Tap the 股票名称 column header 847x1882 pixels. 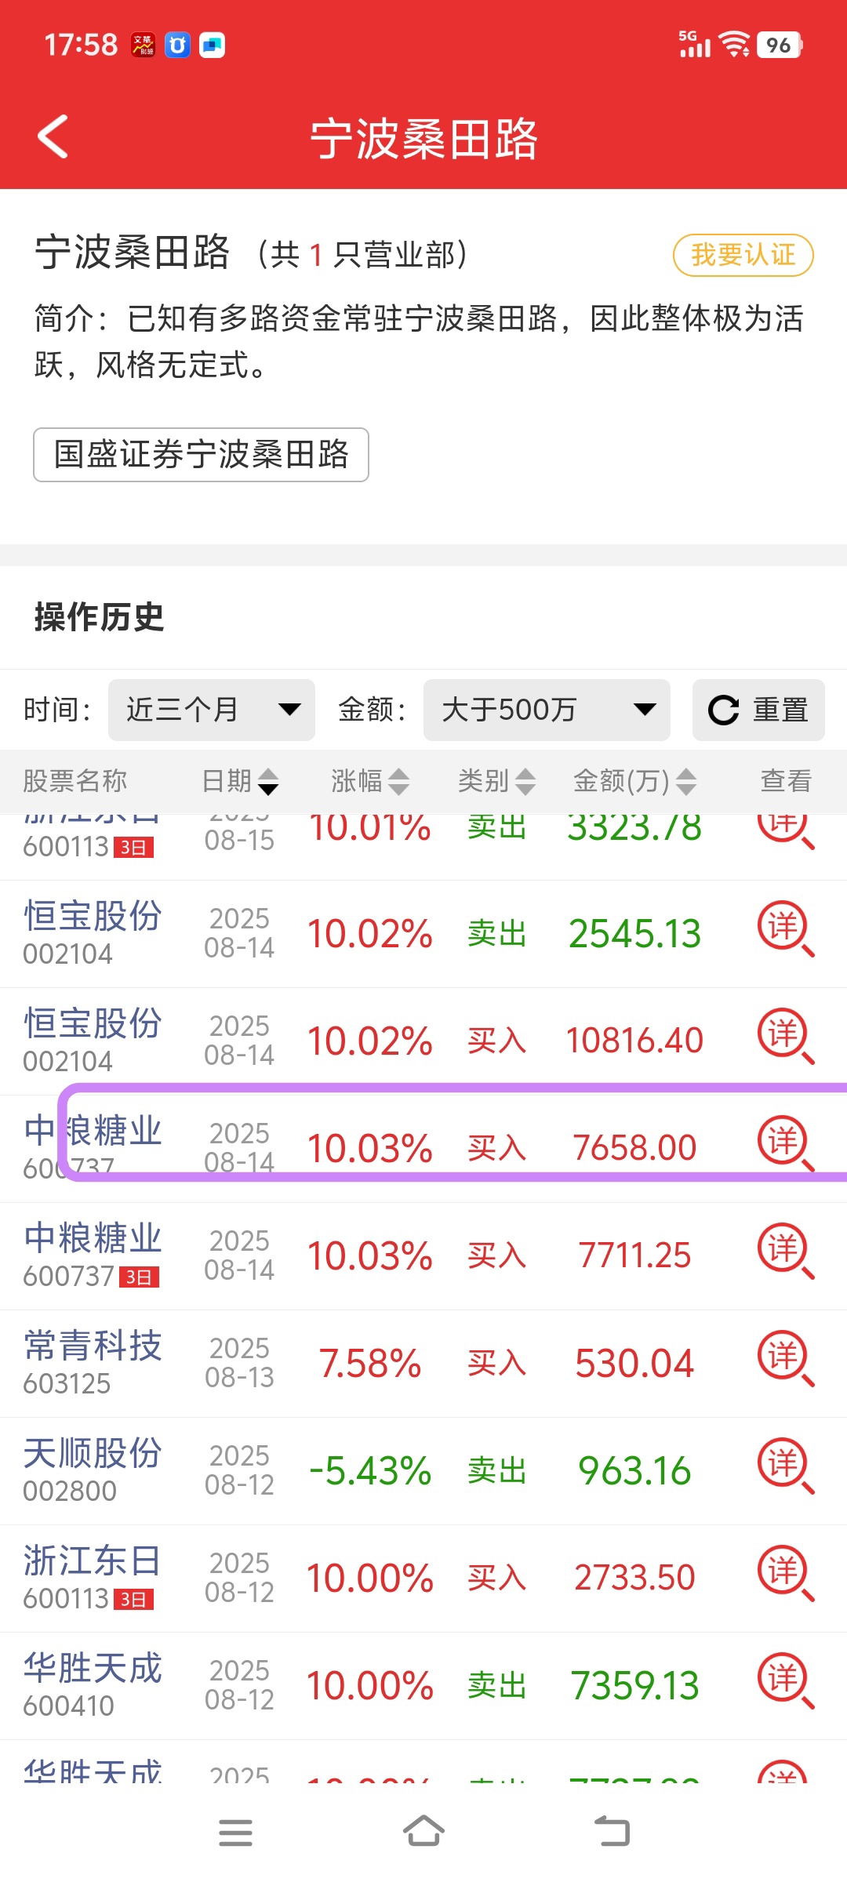[x=75, y=781]
